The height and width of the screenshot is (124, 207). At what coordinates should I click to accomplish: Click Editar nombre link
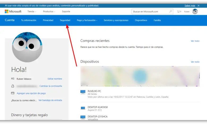pos(55,79)
